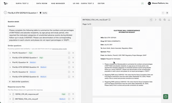Viewport: 172px width, 103px height.
Task: Expand File IR 2 Question 1
Action: coord(10,53)
